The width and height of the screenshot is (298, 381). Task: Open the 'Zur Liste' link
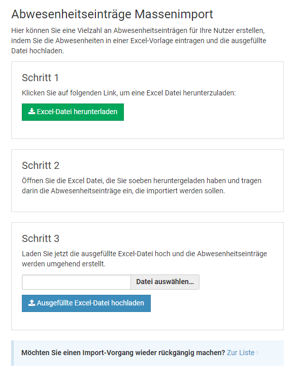241,353
